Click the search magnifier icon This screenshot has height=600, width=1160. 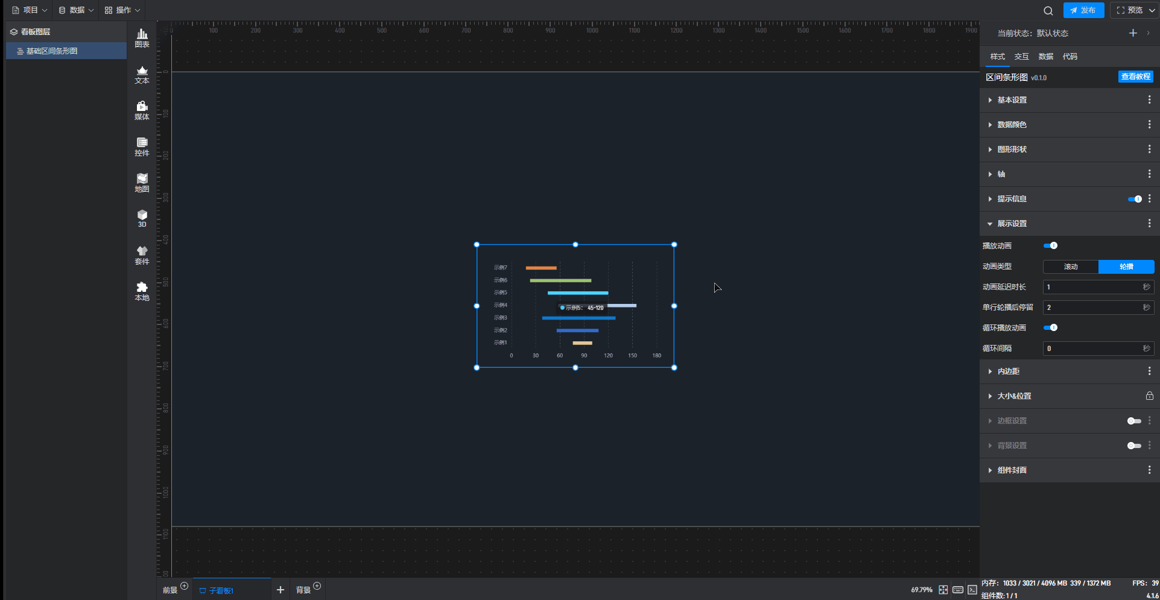tap(1048, 10)
